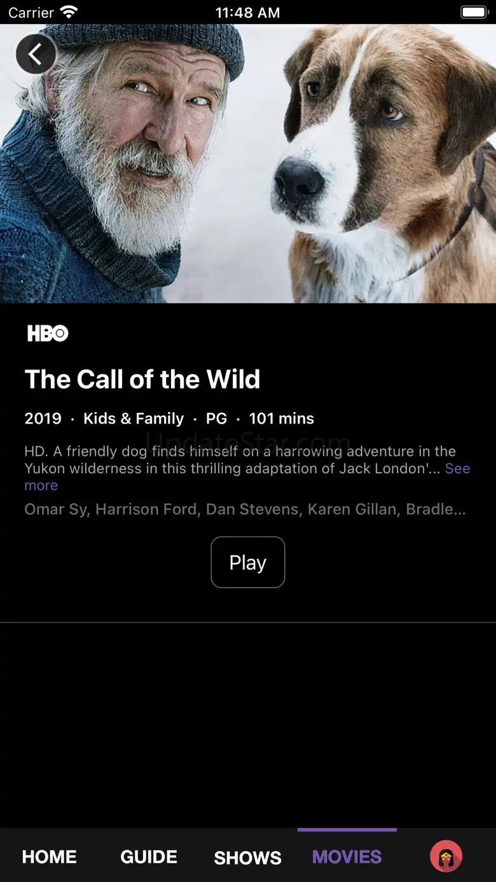
Task: Open the profile avatar icon
Action: (x=446, y=856)
